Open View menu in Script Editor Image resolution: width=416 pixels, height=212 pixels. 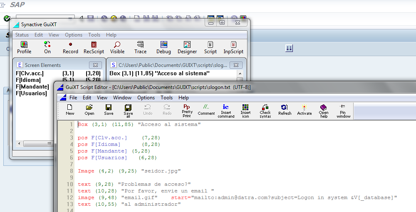tap(102, 98)
